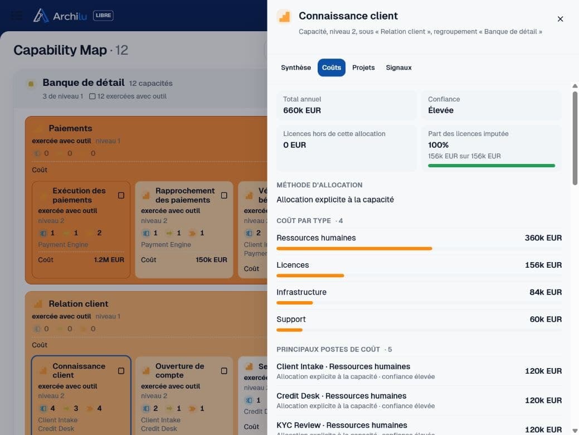Image resolution: width=579 pixels, height=435 pixels.
Task: Select the Paiements level 1 capability title
Action: point(71,128)
